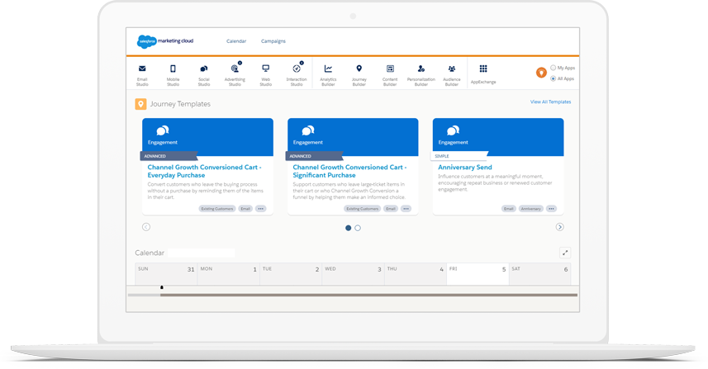Go to second templates page dot
Screen dimensions: 708x369
(358, 228)
